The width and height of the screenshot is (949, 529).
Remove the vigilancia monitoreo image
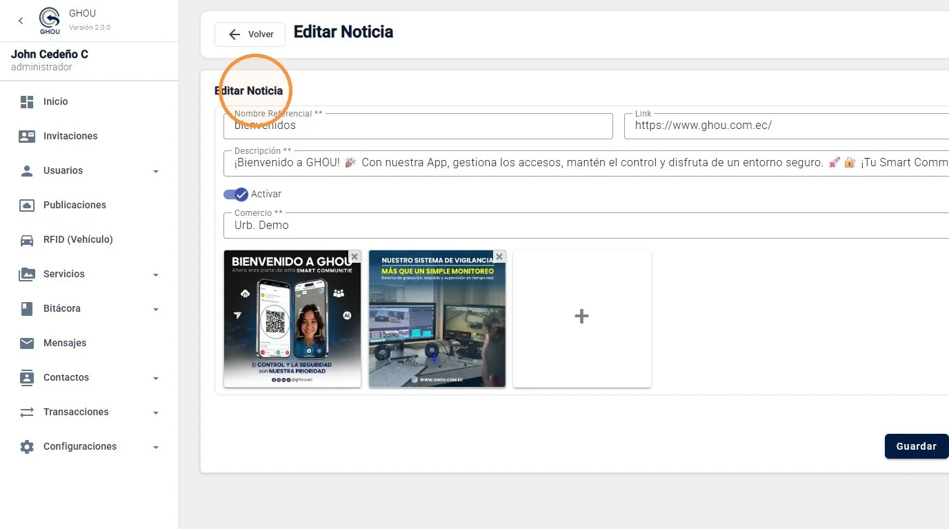pyautogui.click(x=499, y=257)
